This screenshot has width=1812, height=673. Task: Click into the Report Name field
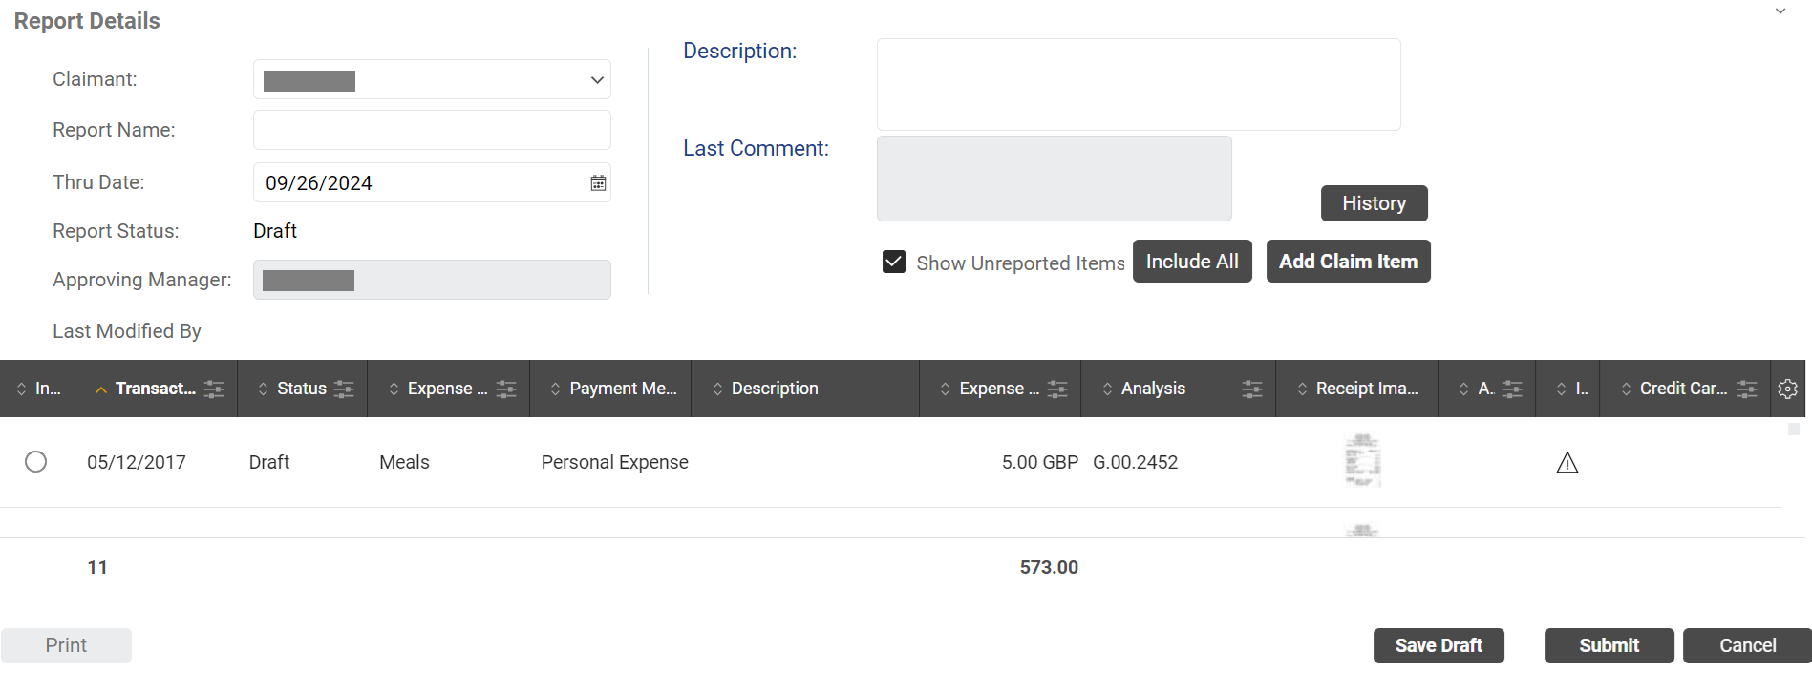click(432, 130)
